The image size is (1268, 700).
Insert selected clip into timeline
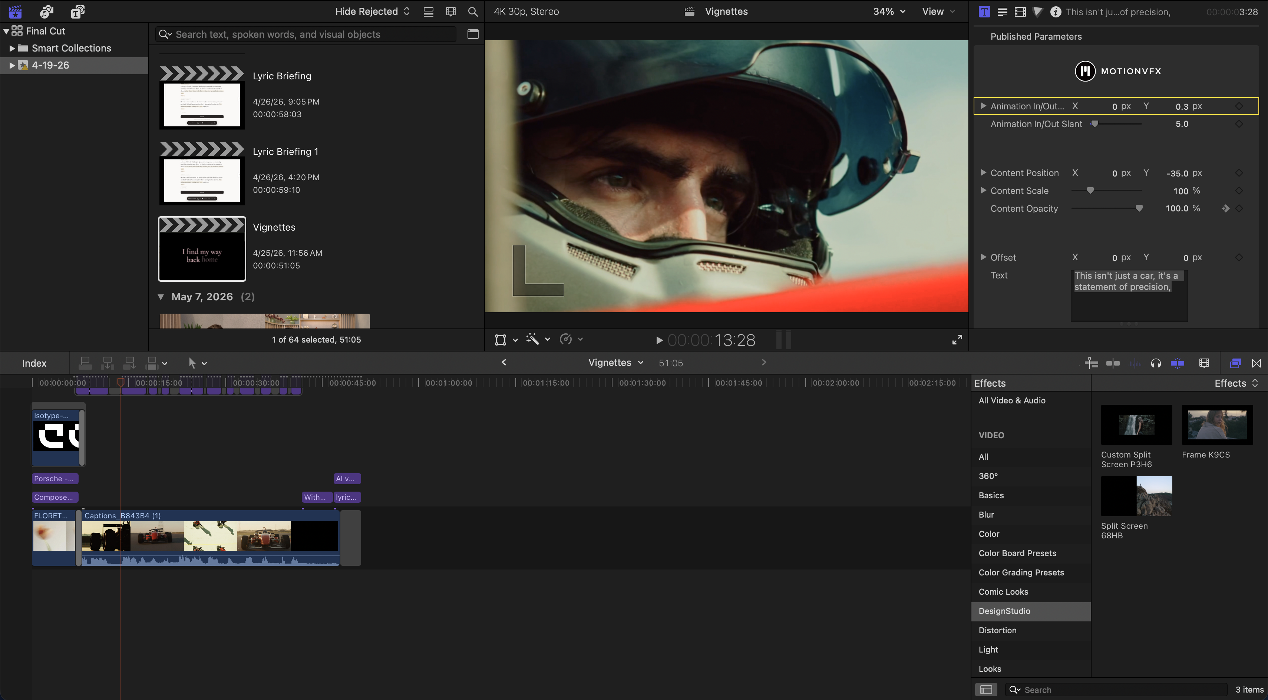(107, 363)
